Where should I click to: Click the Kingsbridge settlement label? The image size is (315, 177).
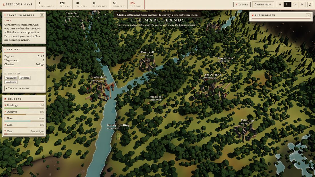(225, 58)
